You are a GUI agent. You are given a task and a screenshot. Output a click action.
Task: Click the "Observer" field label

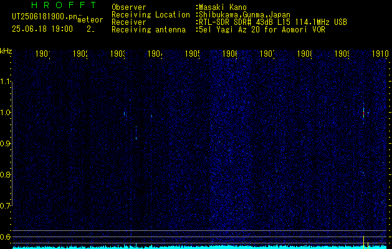tap(129, 7)
